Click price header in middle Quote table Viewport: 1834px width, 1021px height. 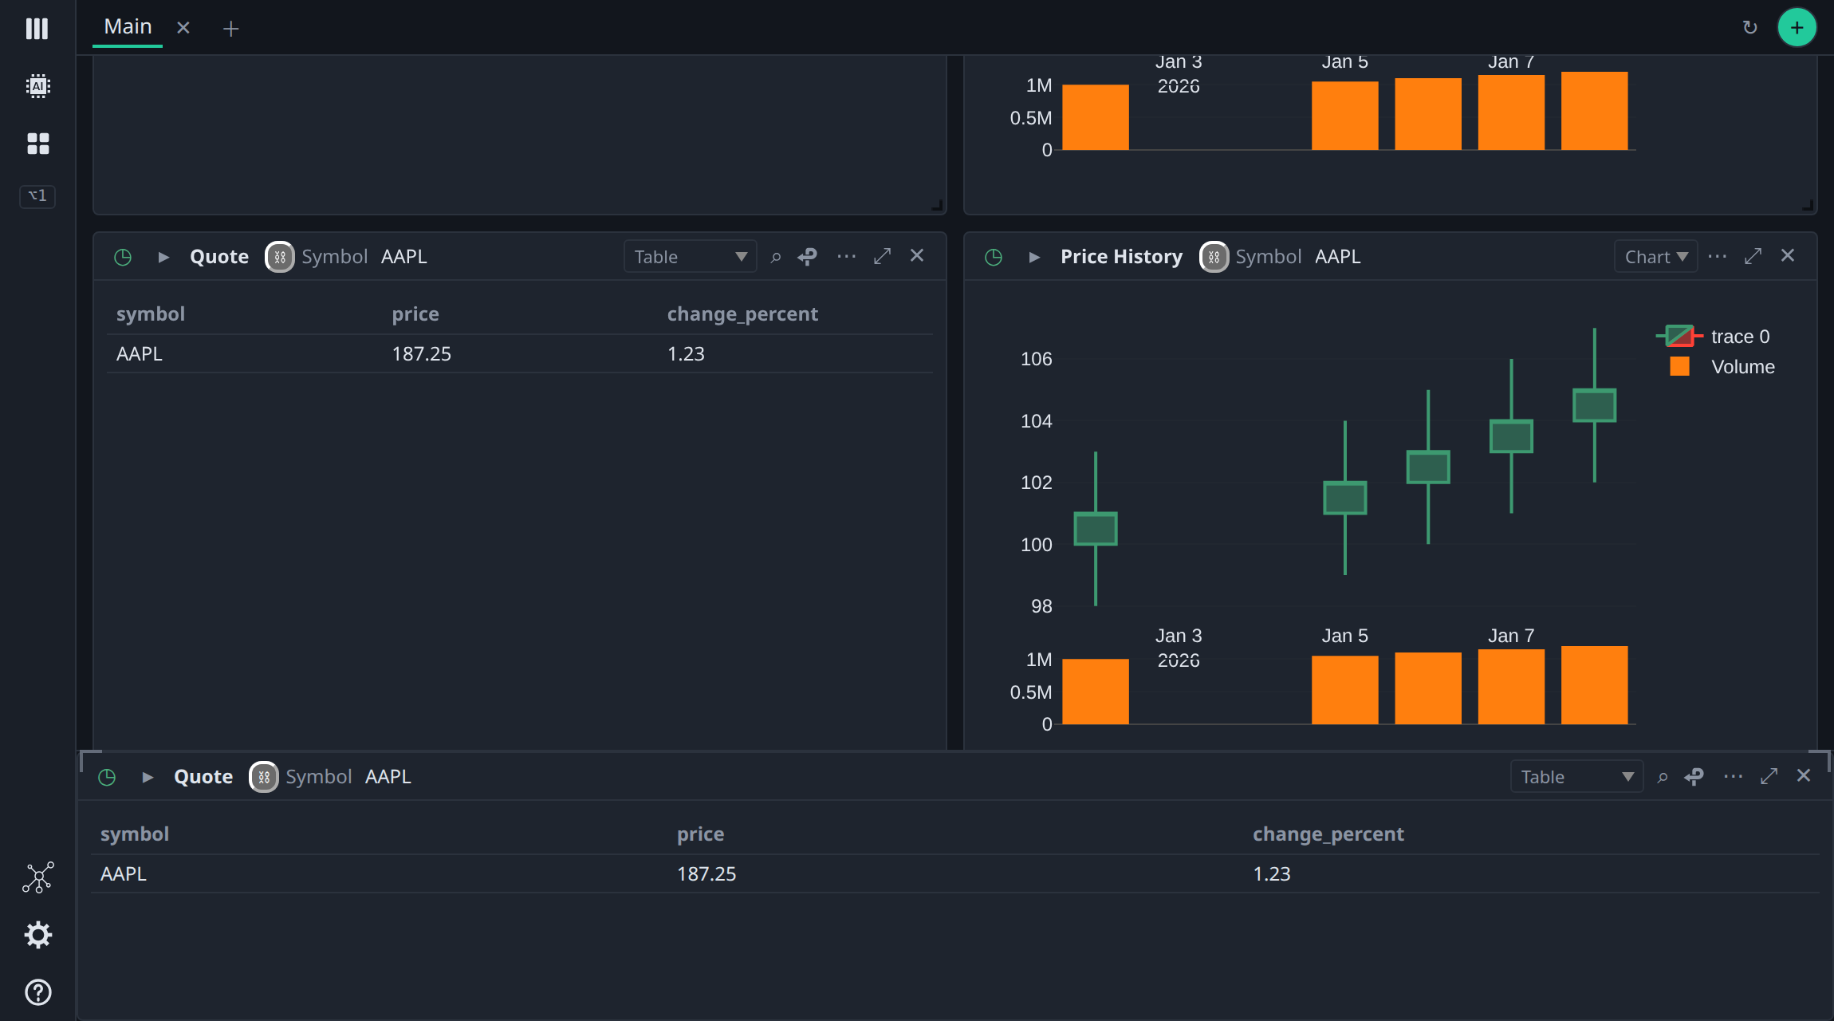click(x=415, y=313)
